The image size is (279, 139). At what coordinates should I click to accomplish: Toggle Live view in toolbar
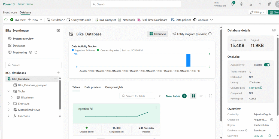point(18,20)
